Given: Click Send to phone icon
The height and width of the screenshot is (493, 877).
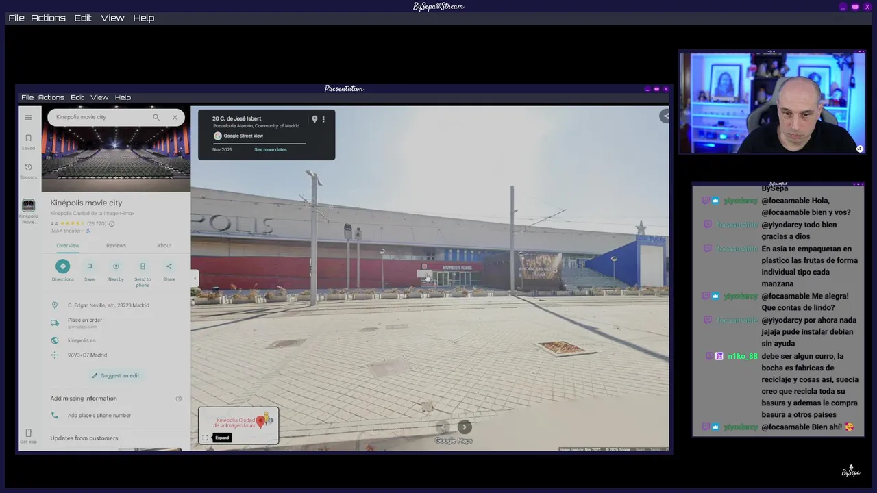Looking at the screenshot, I should [x=143, y=266].
